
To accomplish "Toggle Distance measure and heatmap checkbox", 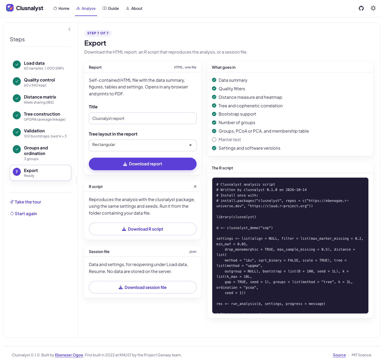I will point(214,97).
